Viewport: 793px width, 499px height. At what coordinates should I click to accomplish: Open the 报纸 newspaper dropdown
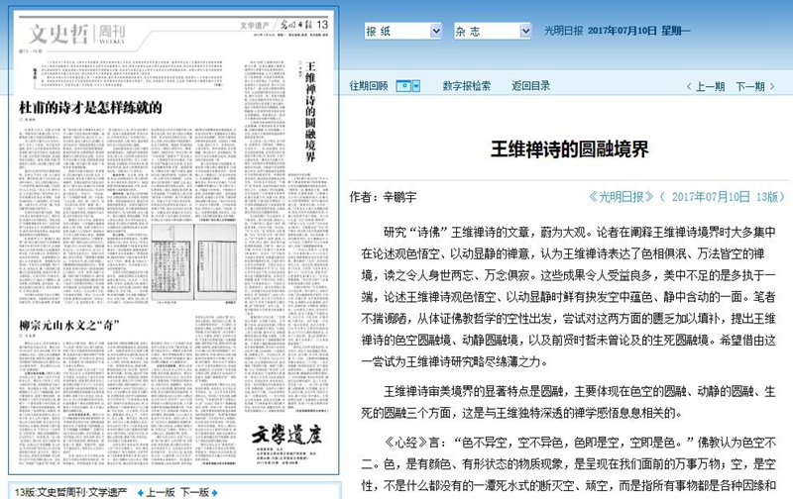click(x=403, y=32)
